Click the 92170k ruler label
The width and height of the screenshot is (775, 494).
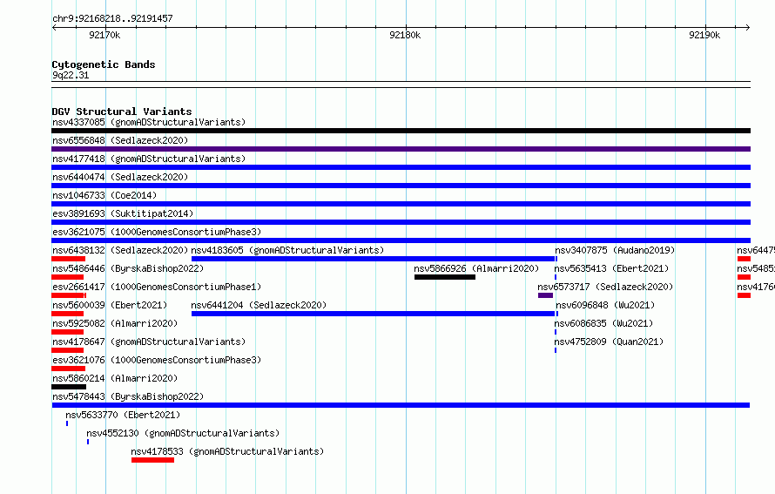pos(104,35)
